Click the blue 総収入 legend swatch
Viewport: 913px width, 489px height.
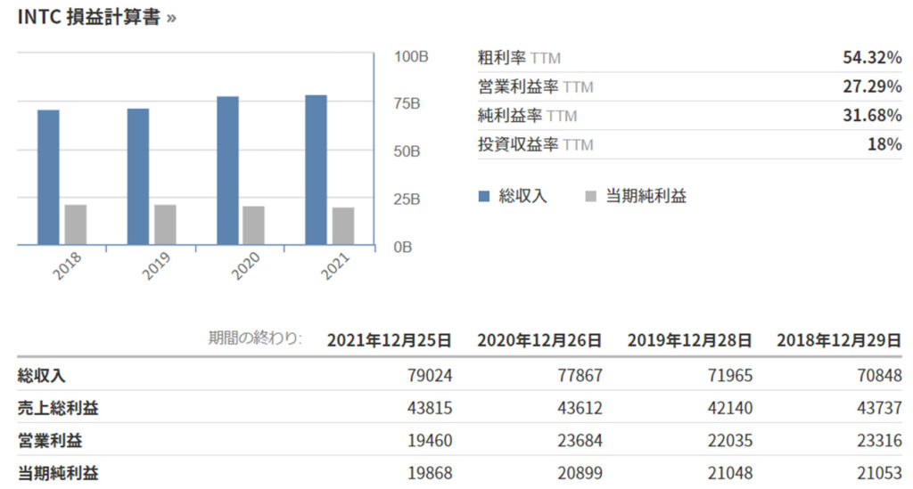(484, 197)
